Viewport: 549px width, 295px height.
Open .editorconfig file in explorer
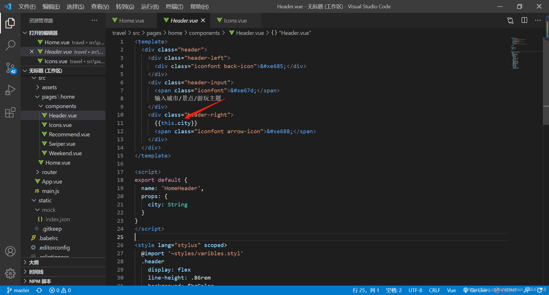pyautogui.click(x=54, y=248)
